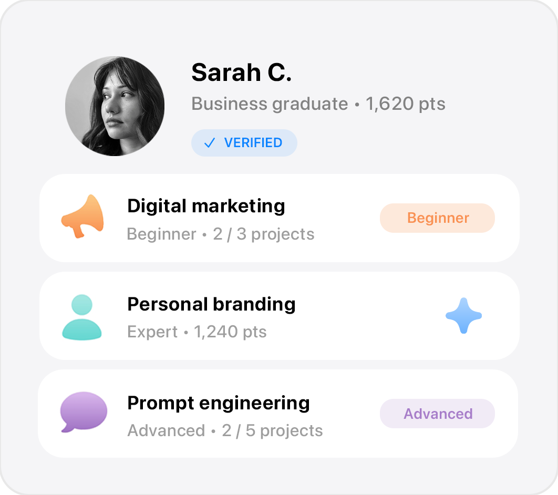
Task: Open the Prompt engineering skill title
Action: point(219,403)
